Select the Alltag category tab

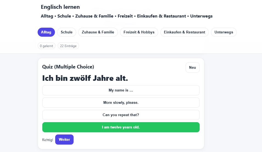pyautogui.click(x=46, y=32)
